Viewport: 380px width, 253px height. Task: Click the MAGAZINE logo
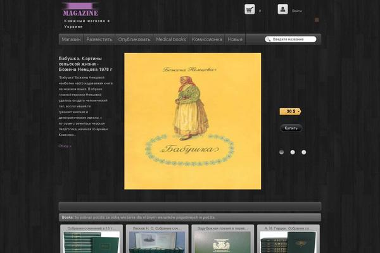[80, 9]
